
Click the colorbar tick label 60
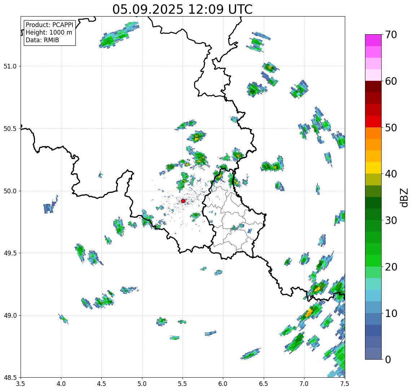(391, 82)
